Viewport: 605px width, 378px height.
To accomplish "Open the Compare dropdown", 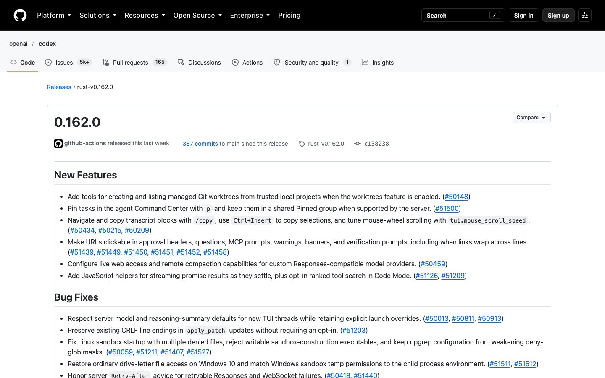I will (x=531, y=118).
